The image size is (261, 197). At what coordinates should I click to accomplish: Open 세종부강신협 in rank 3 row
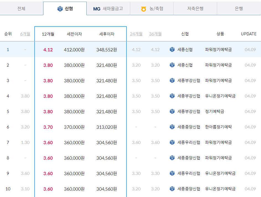click(x=189, y=80)
